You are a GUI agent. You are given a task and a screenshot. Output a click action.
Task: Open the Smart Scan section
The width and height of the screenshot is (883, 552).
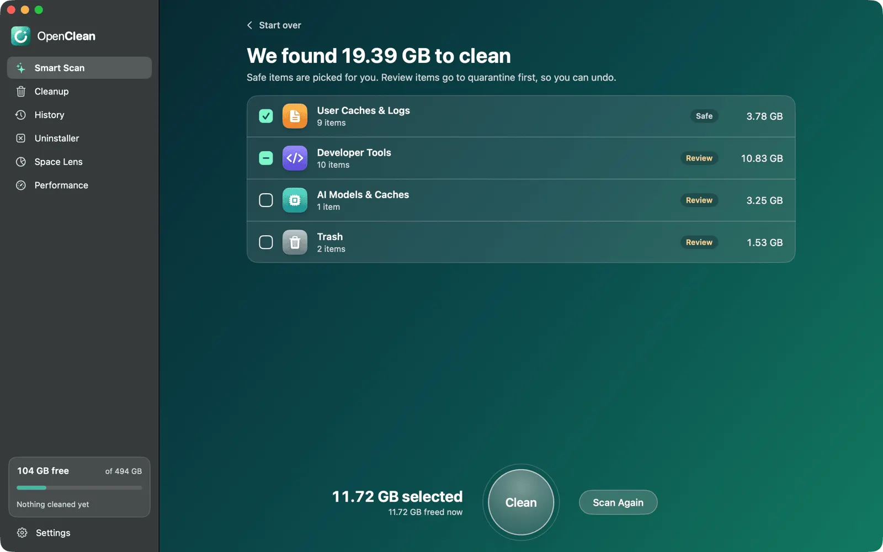pyautogui.click(x=79, y=68)
